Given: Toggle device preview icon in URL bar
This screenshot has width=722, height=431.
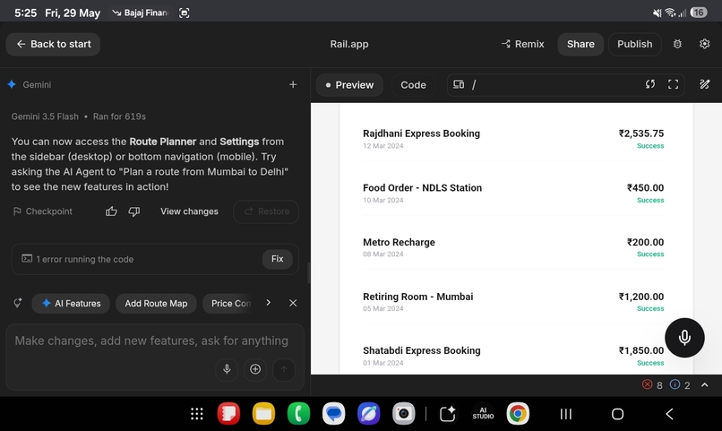Looking at the screenshot, I should (459, 84).
